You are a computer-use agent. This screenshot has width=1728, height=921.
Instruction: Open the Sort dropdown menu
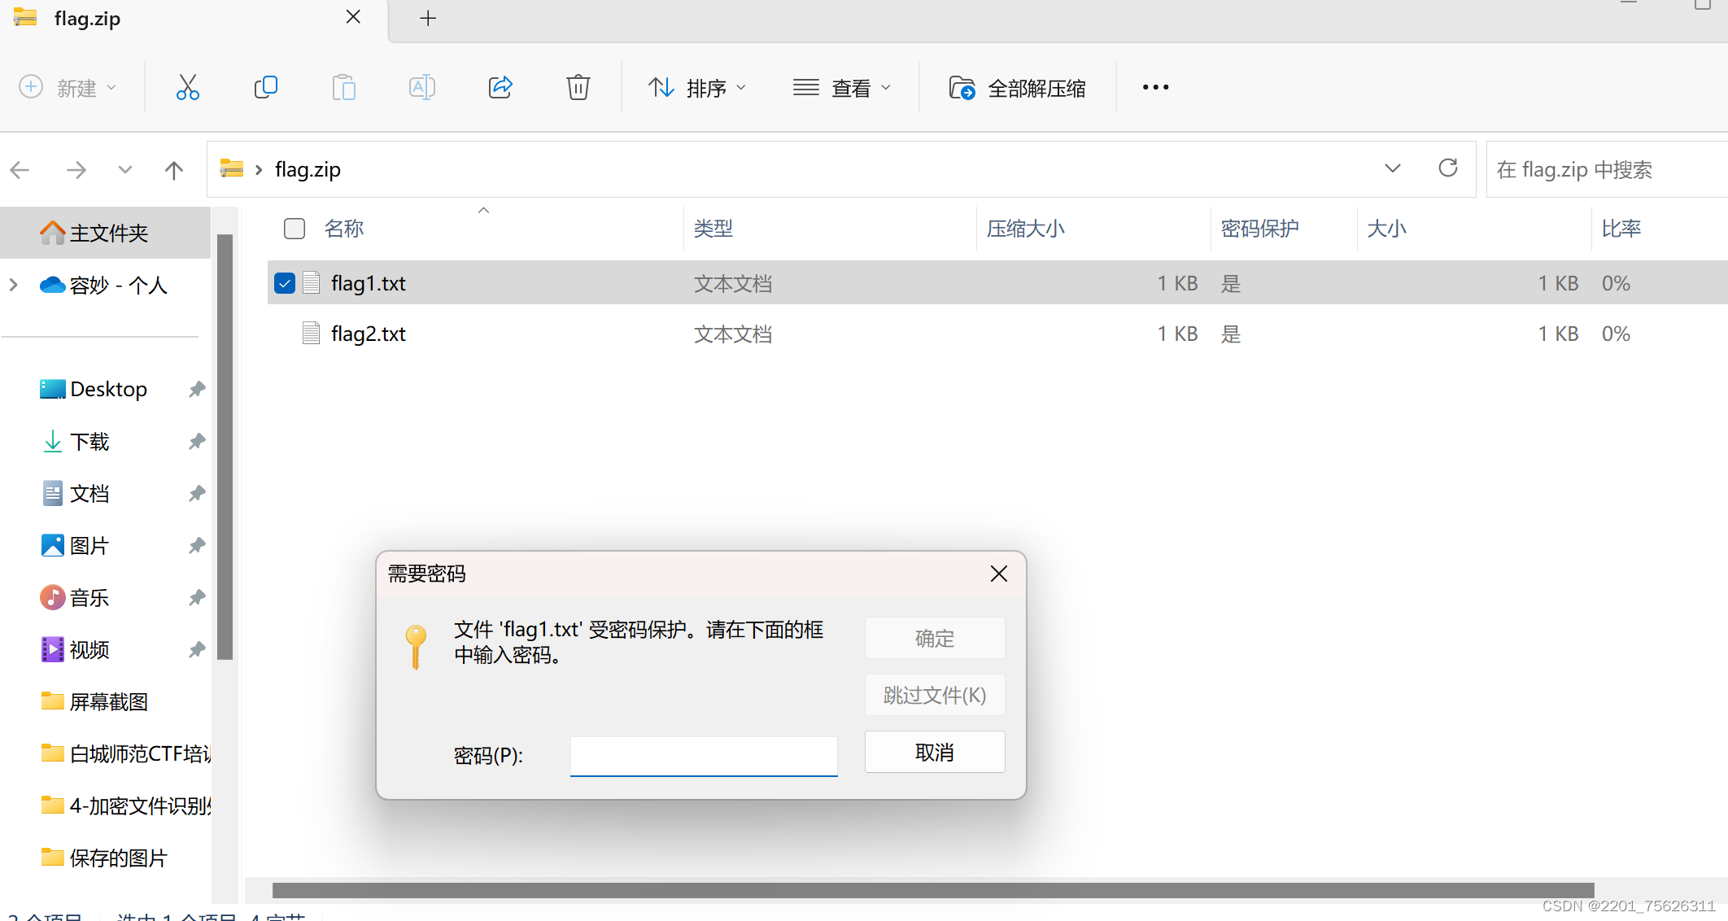tap(697, 87)
